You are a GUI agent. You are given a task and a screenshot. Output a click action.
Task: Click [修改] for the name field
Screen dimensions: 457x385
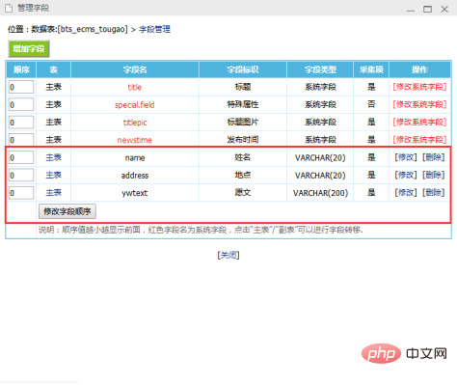click(406, 157)
